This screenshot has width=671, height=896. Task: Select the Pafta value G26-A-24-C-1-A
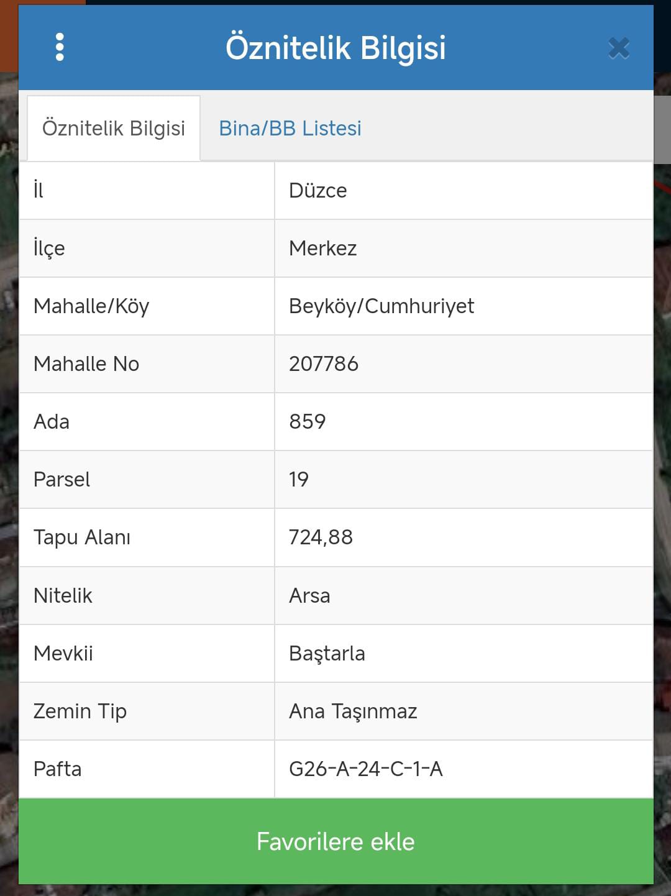(366, 769)
